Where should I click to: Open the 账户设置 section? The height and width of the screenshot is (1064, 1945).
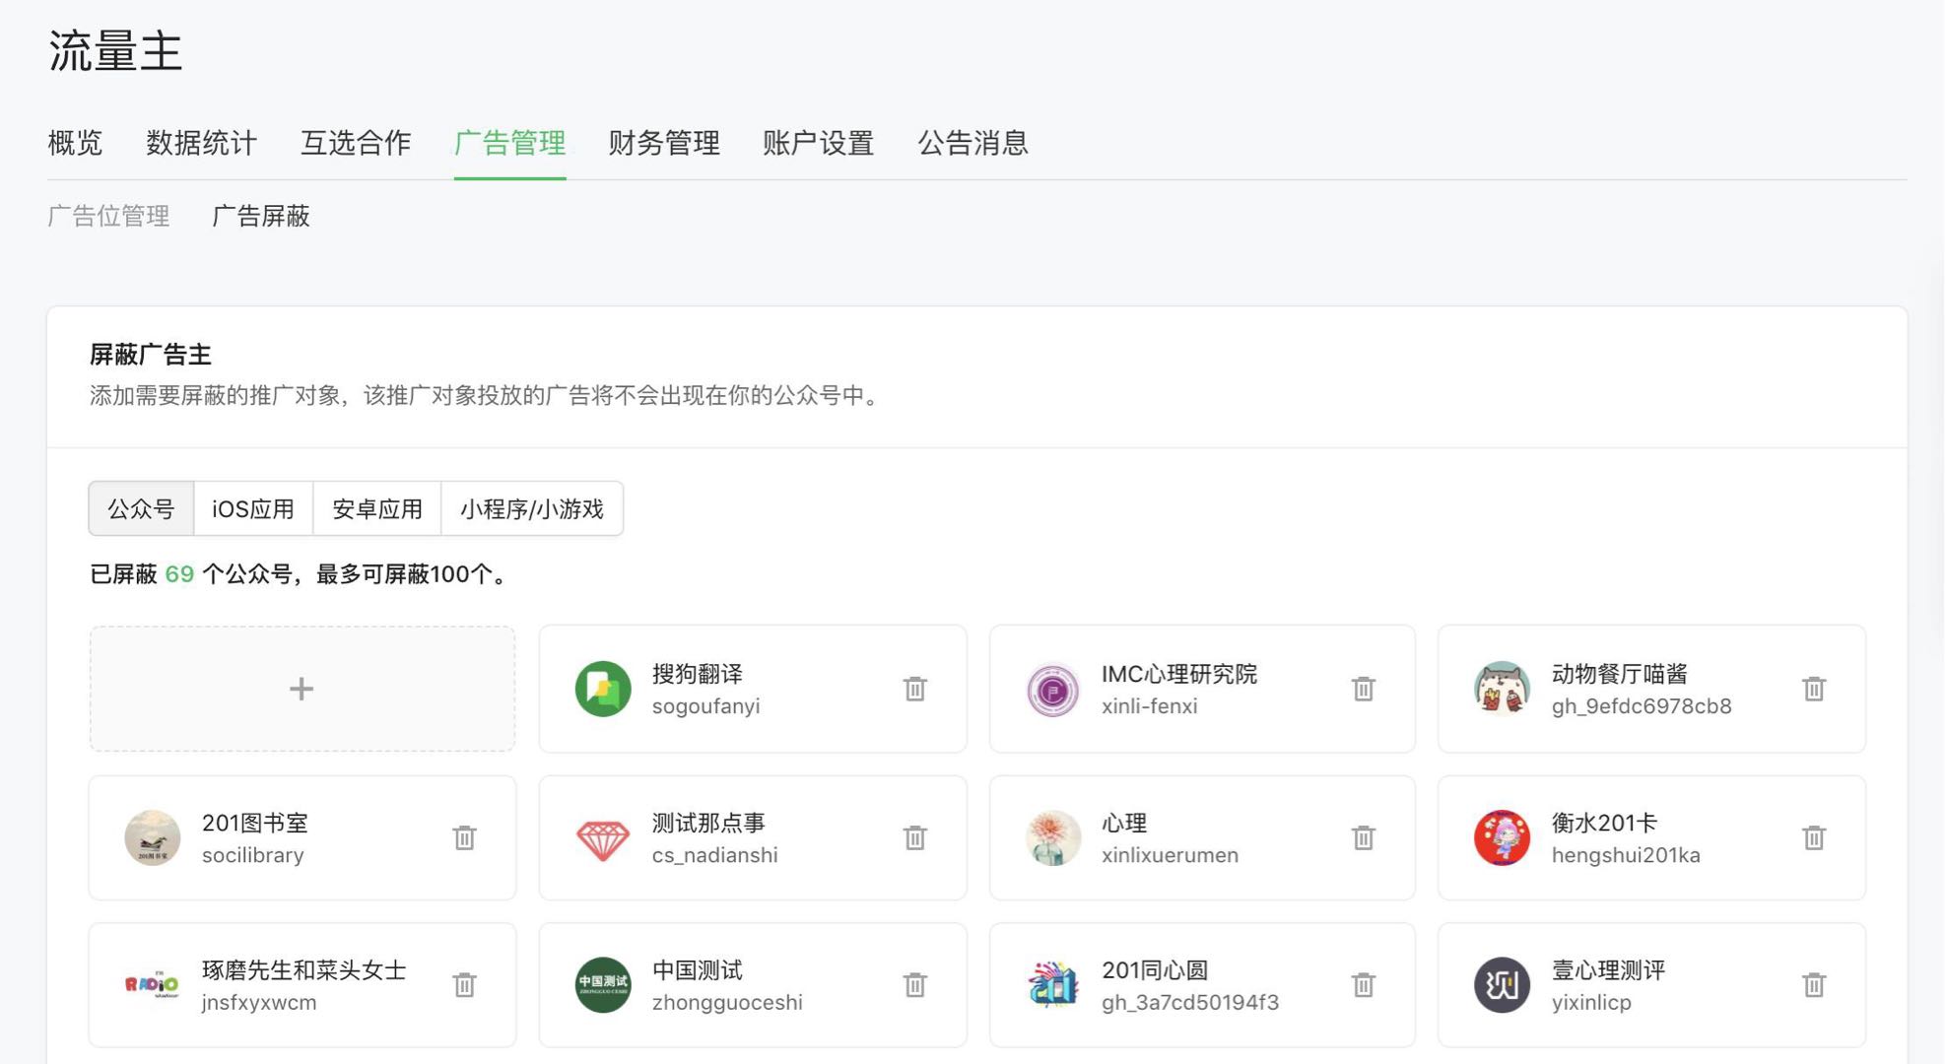(x=817, y=143)
